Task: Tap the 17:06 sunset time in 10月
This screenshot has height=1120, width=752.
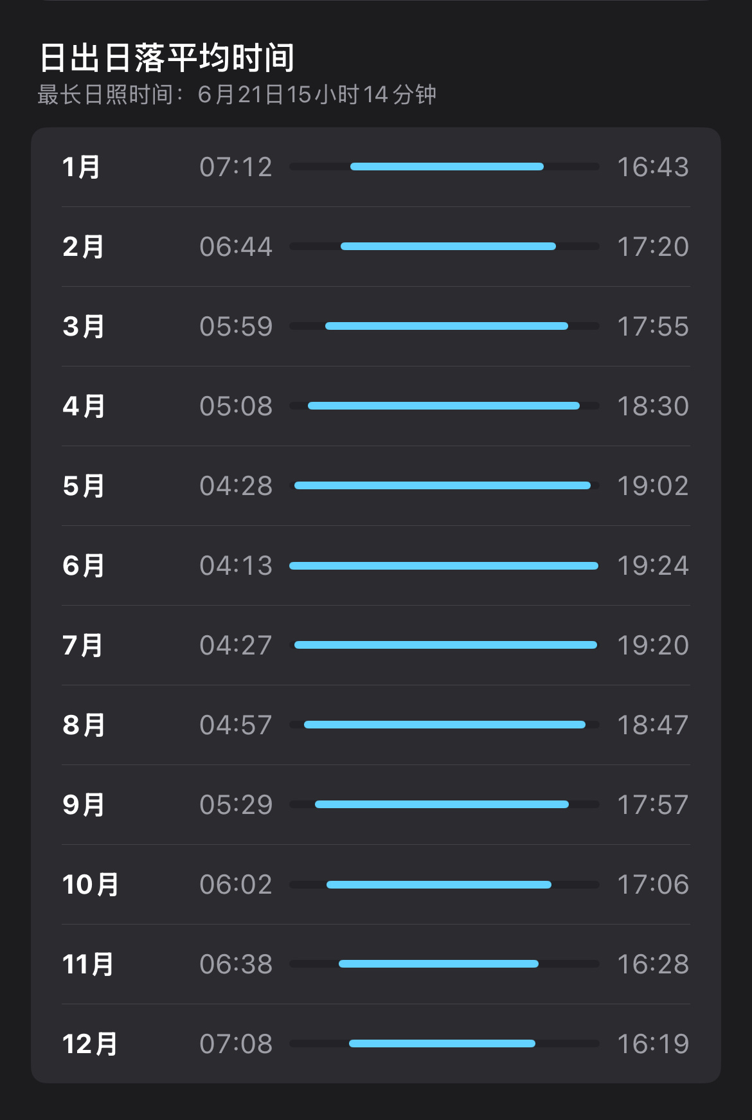Action: point(653,885)
